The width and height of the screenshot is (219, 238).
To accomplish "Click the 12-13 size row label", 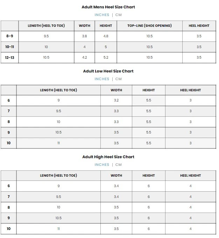I will coord(9,57).
